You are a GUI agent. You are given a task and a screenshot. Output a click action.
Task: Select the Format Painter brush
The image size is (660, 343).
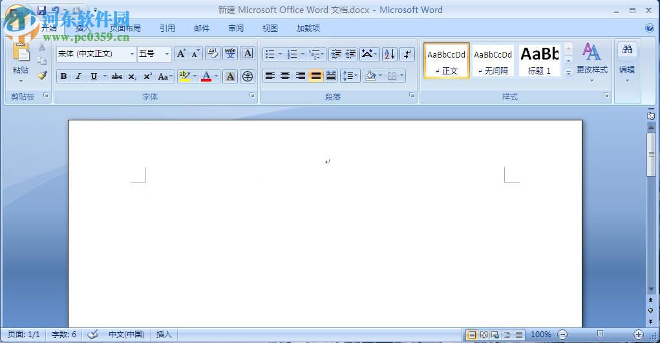[41, 76]
